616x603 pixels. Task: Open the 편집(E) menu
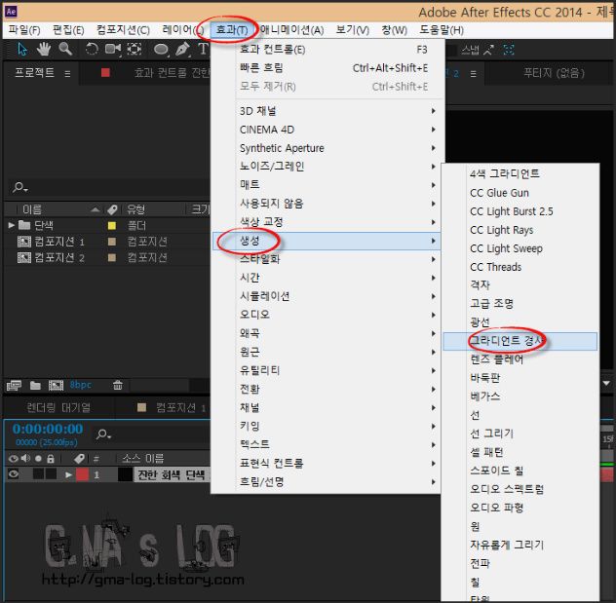tap(68, 30)
